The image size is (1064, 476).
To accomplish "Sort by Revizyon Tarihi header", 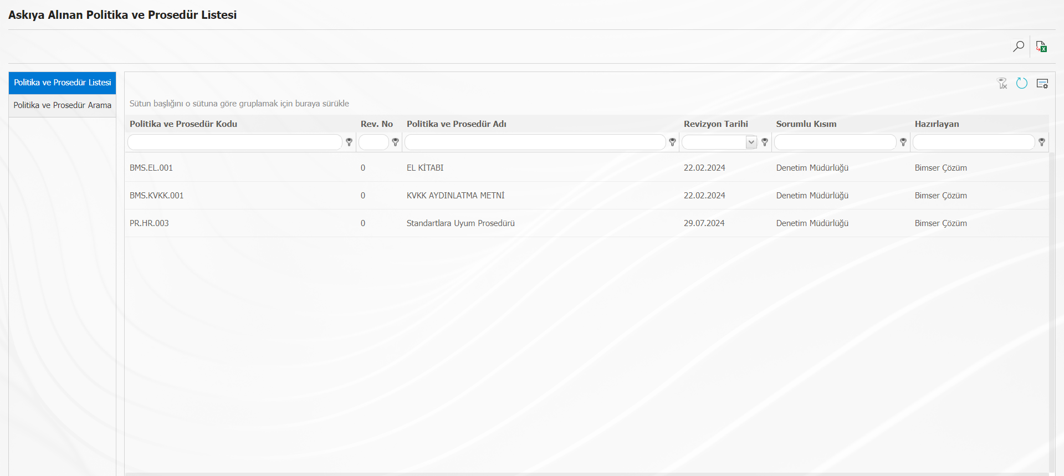I will [716, 124].
